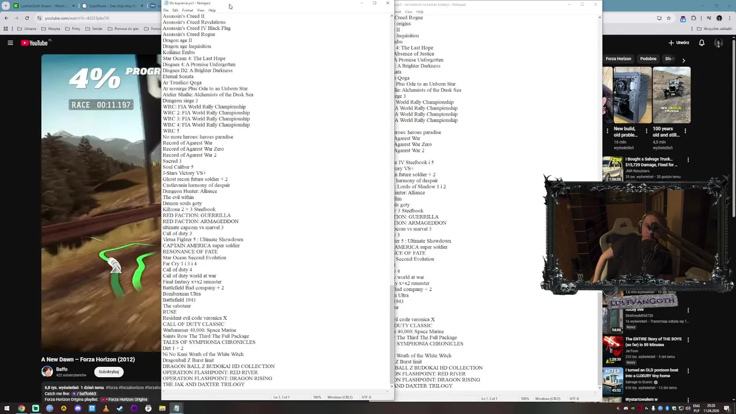736x414 pixels.
Task: Open vintage car video thumbnail
Action: 671,95
